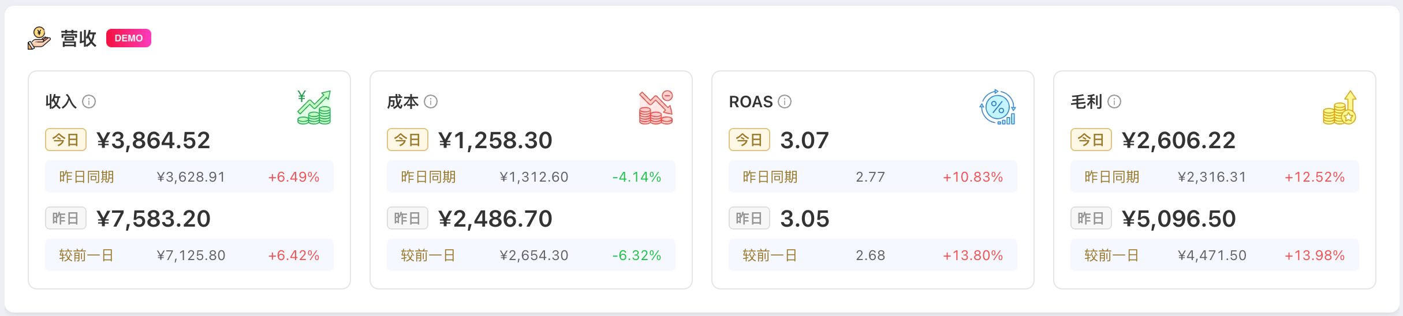Click the info icon next to ROAS
This screenshot has width=1403, height=316.
pyautogui.click(x=785, y=101)
